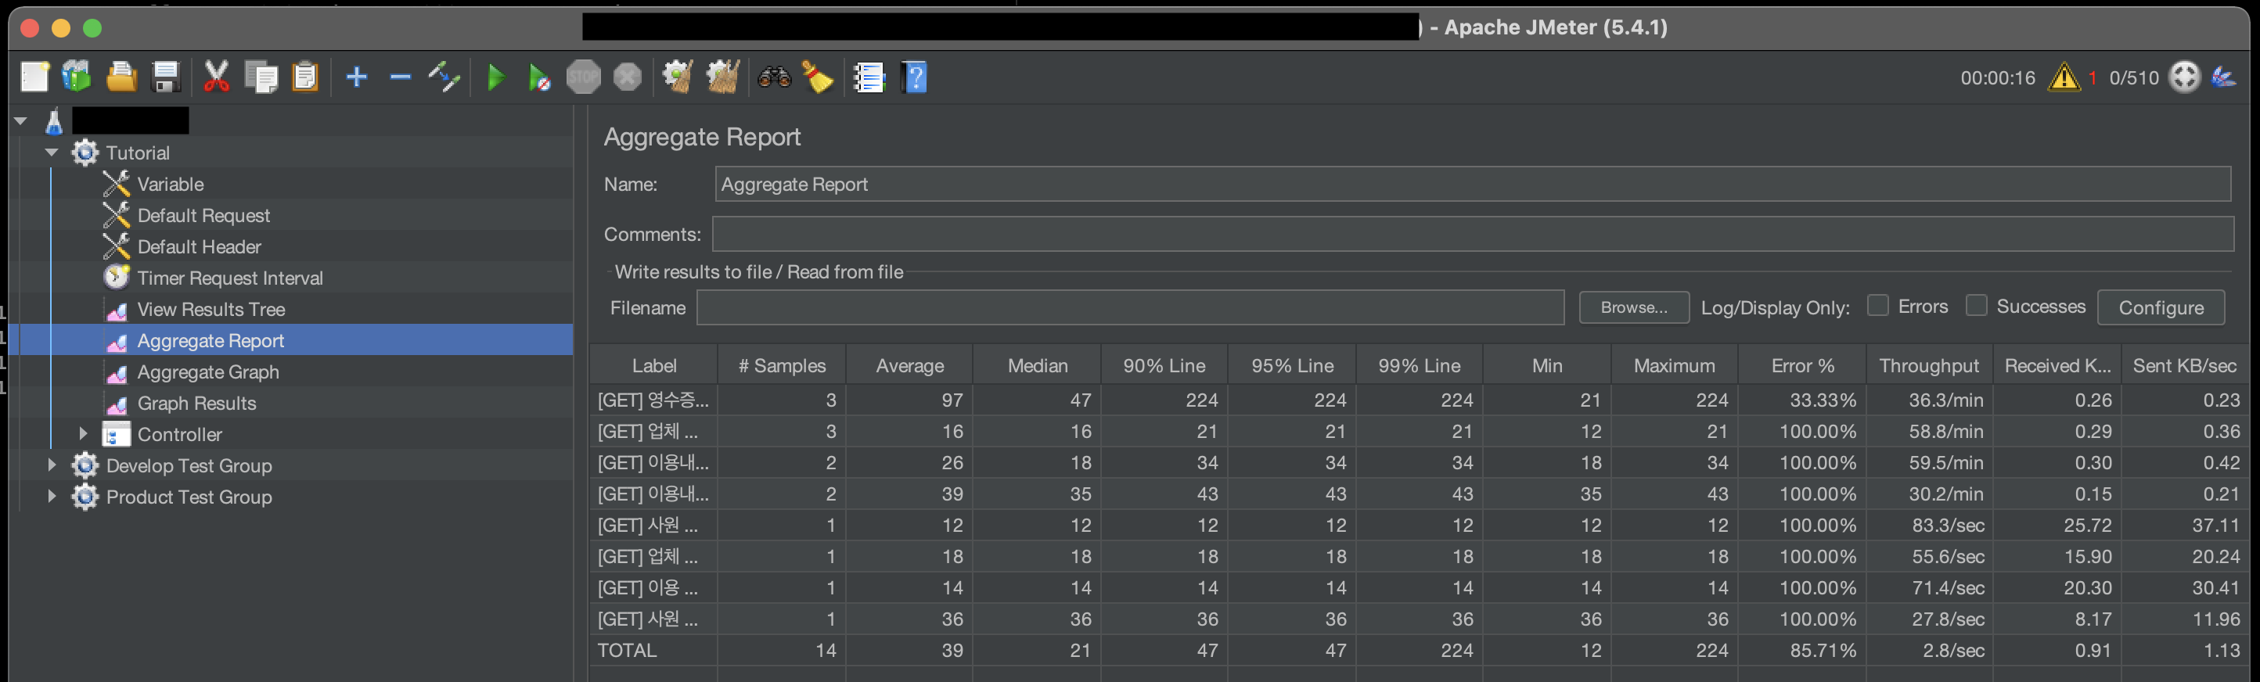Start the test with green play icon
Image resolution: width=2260 pixels, height=682 pixels.
(x=495, y=77)
